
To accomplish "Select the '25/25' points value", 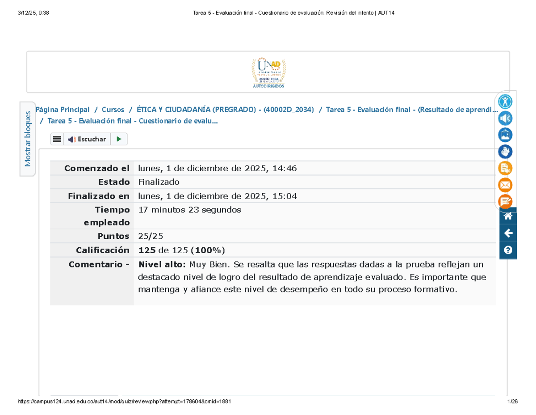I will pos(151,236).
